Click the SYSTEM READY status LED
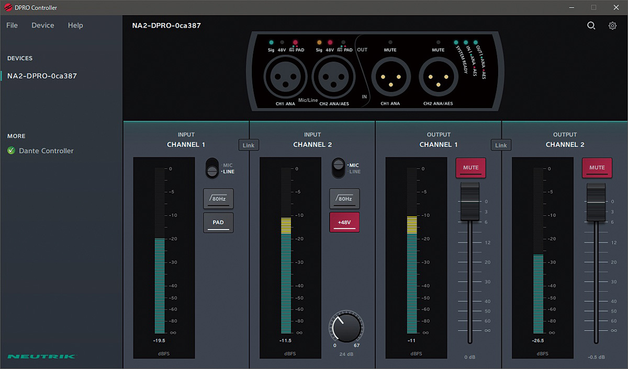 pos(456,42)
